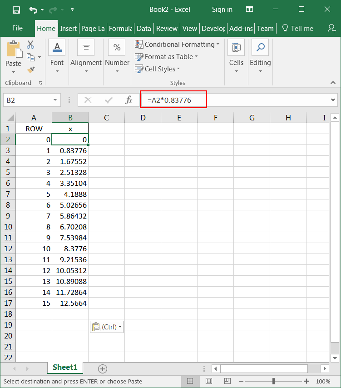Viewport: 341px width, 388px height.
Task: Click vertical scrollbar up arrow
Action: (335, 118)
